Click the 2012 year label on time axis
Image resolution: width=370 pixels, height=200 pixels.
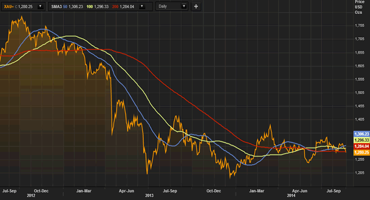click(31, 195)
